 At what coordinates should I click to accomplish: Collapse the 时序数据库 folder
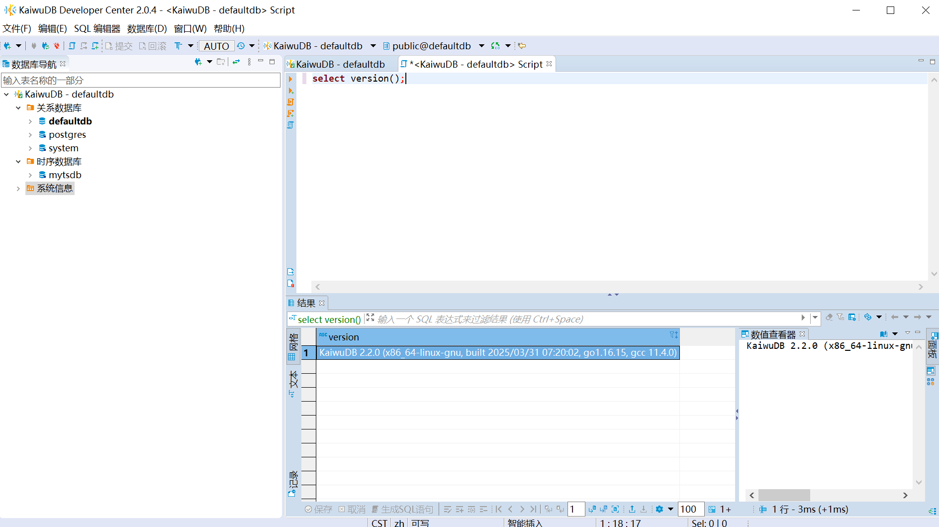point(18,161)
